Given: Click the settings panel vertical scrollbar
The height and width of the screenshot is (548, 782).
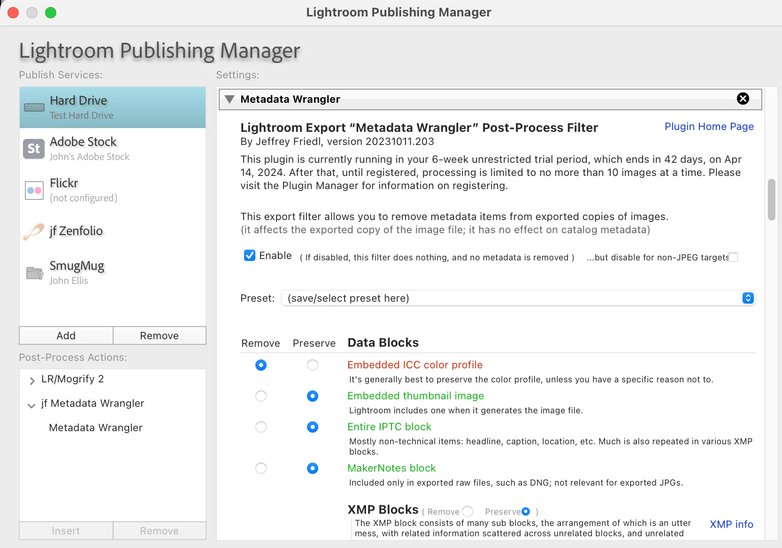Looking at the screenshot, I should click(x=772, y=199).
